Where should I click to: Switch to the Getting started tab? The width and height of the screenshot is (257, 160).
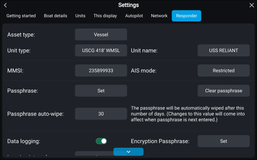click(21, 16)
